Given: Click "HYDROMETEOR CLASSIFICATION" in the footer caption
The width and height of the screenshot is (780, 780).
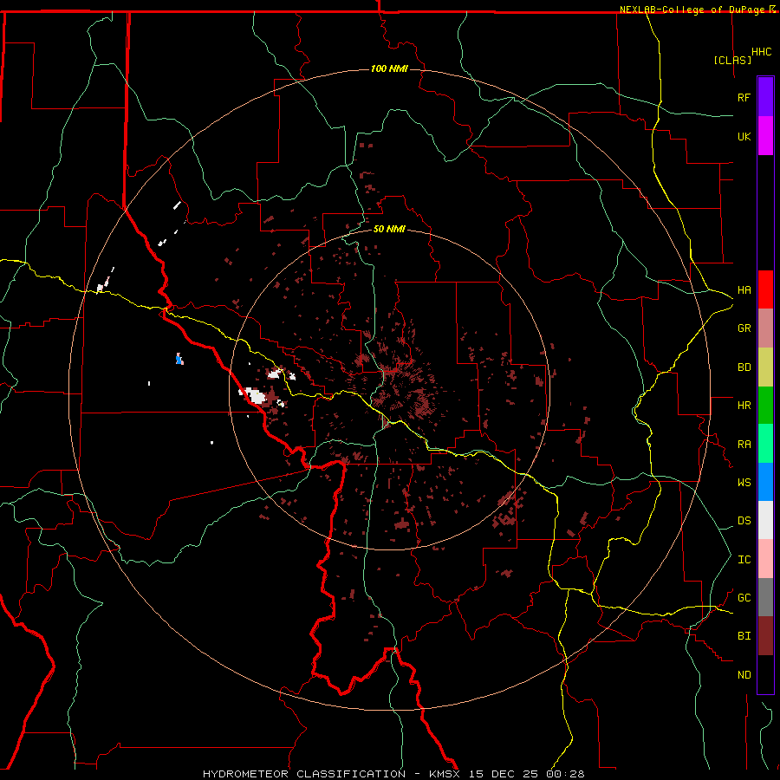Looking at the screenshot, I should point(304,774).
